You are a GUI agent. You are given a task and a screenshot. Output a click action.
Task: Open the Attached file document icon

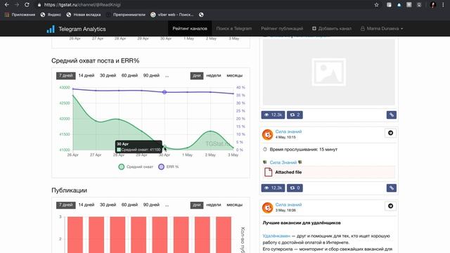coord(269,171)
